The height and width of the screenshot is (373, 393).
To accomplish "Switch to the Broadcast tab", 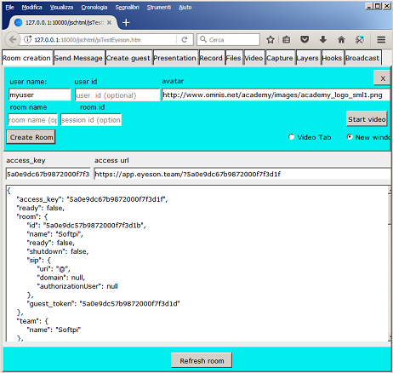I will click(x=362, y=58).
